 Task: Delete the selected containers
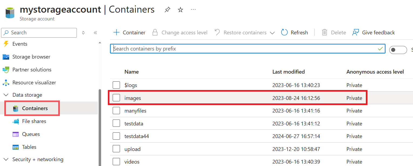[334, 32]
